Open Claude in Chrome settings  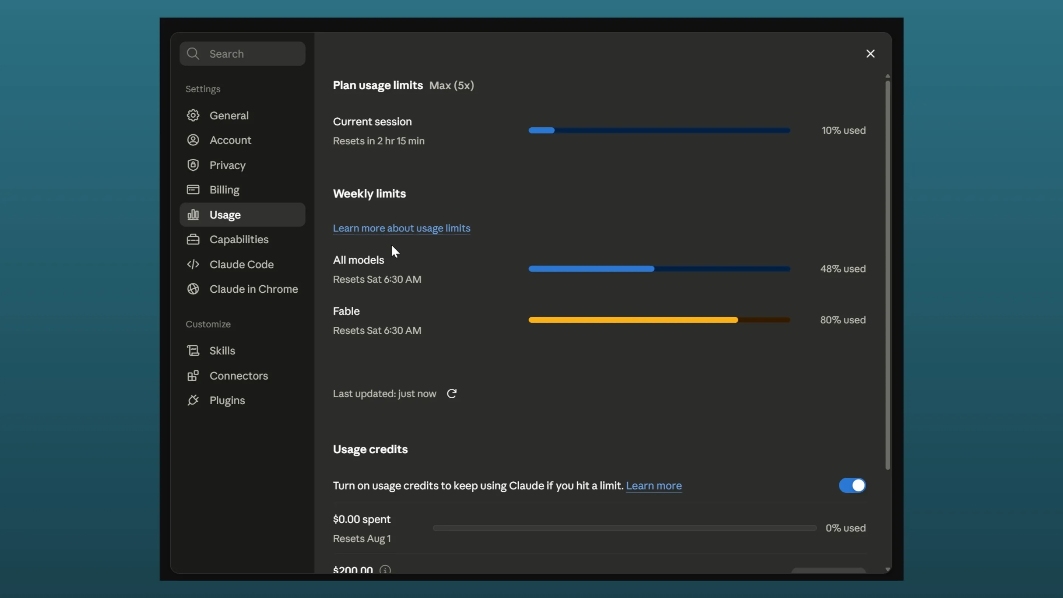coord(242,289)
